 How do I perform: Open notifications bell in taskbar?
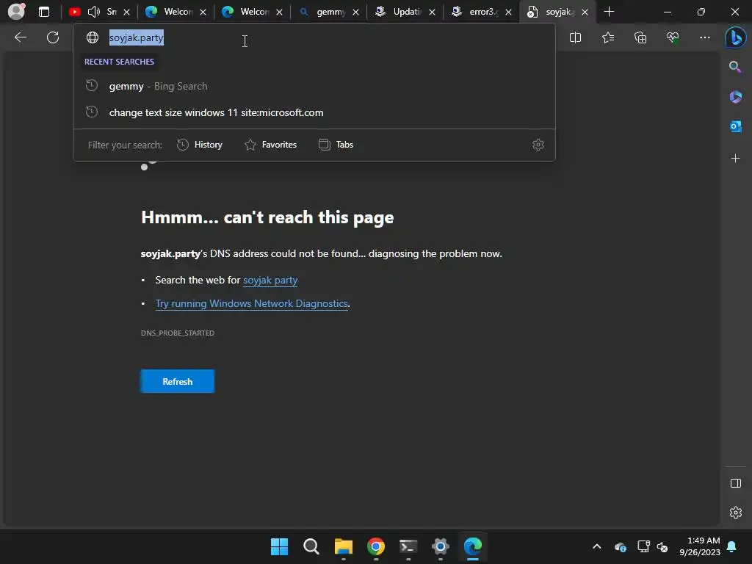731,546
